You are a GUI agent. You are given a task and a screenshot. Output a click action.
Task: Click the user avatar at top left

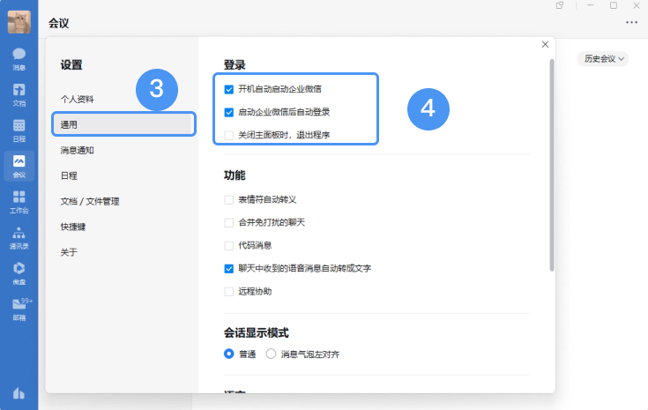(x=19, y=19)
